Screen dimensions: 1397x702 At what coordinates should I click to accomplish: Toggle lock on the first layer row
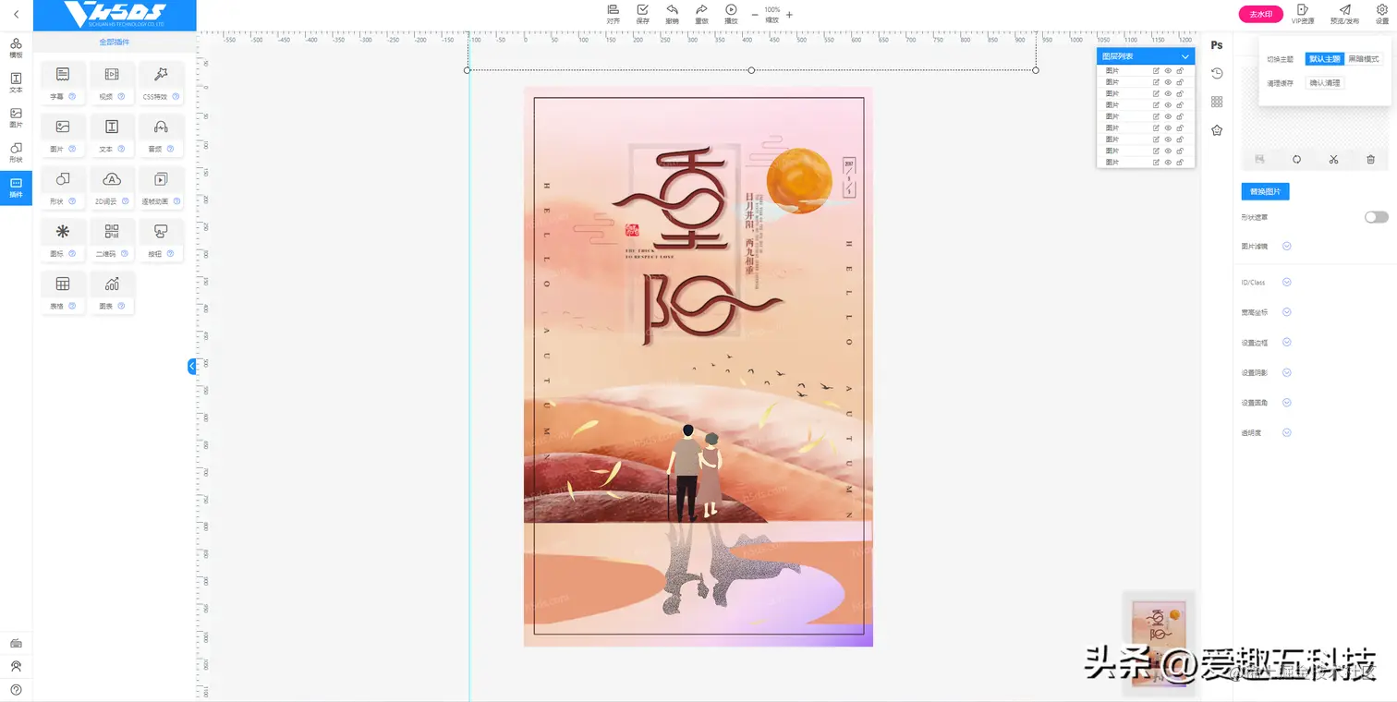[1180, 70]
